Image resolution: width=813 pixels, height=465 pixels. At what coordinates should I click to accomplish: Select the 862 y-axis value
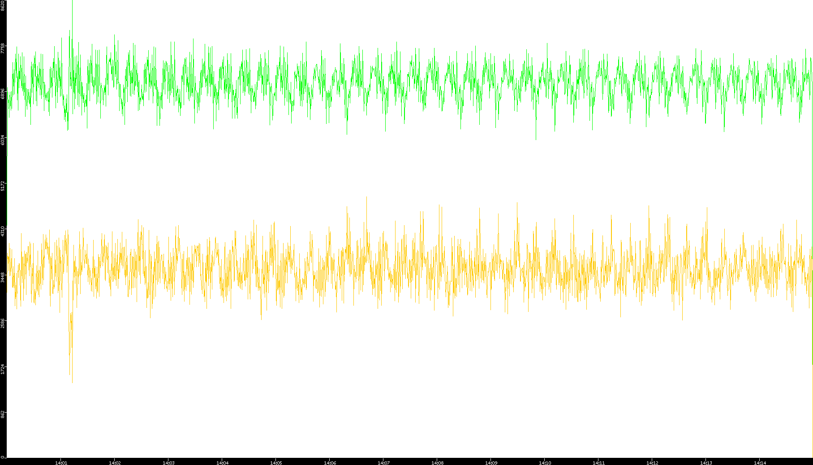[3, 414]
